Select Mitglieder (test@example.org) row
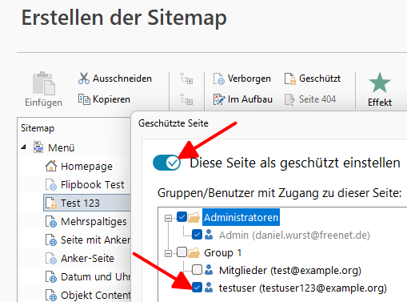Screen dimensions: 407x302 click(290, 271)
